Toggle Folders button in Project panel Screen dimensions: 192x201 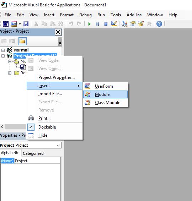22,41
